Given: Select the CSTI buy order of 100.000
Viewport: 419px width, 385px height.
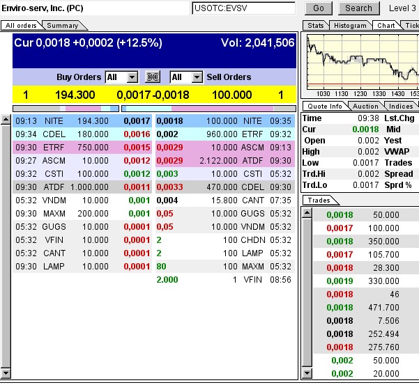Looking at the screenshot, I should coord(82,174).
